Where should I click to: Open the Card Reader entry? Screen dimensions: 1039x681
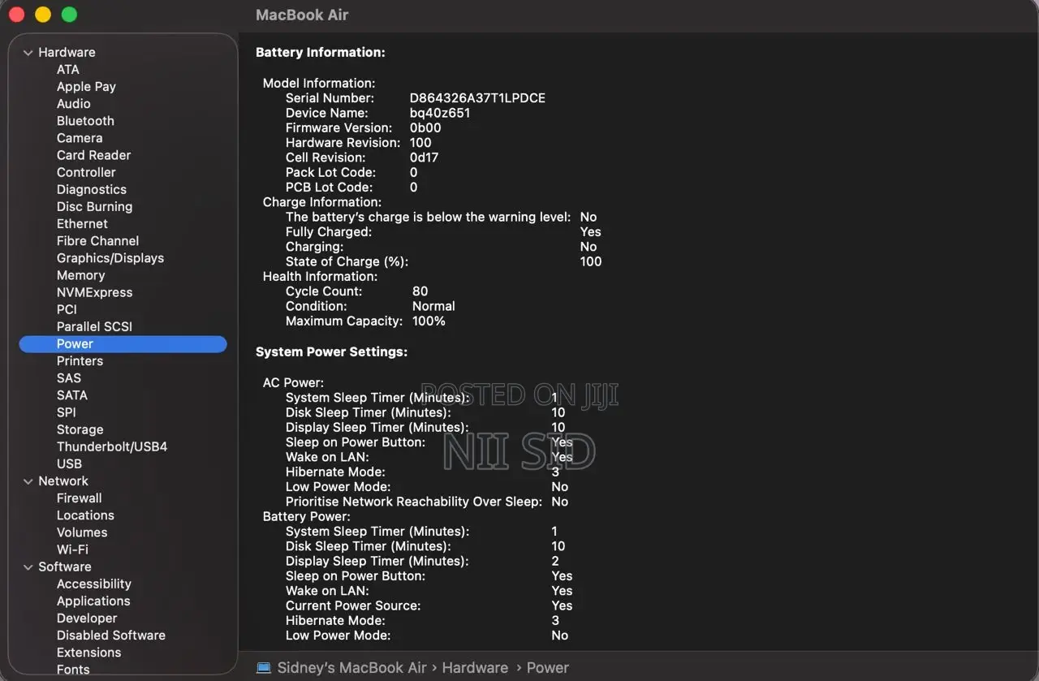pyautogui.click(x=93, y=155)
